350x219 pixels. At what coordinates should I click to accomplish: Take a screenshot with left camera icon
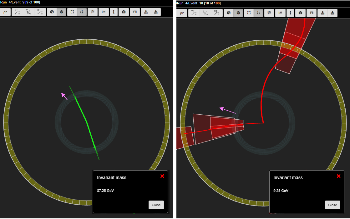pos(124,12)
